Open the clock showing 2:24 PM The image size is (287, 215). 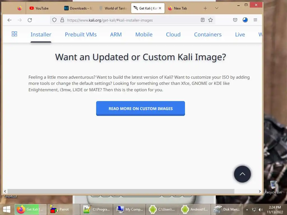[x=275, y=209]
